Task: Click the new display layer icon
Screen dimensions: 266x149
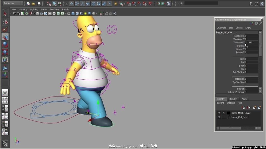Action: coord(254,108)
